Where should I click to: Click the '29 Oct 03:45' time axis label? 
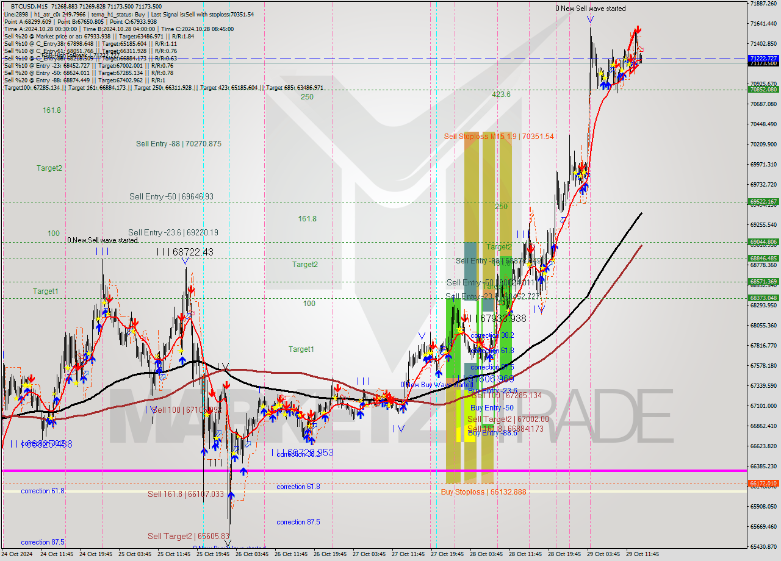[x=604, y=554]
